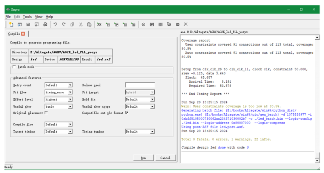Click the run icon labeled O
Image resolution: width=324 pixels, height=173 pixels.
[125, 25]
